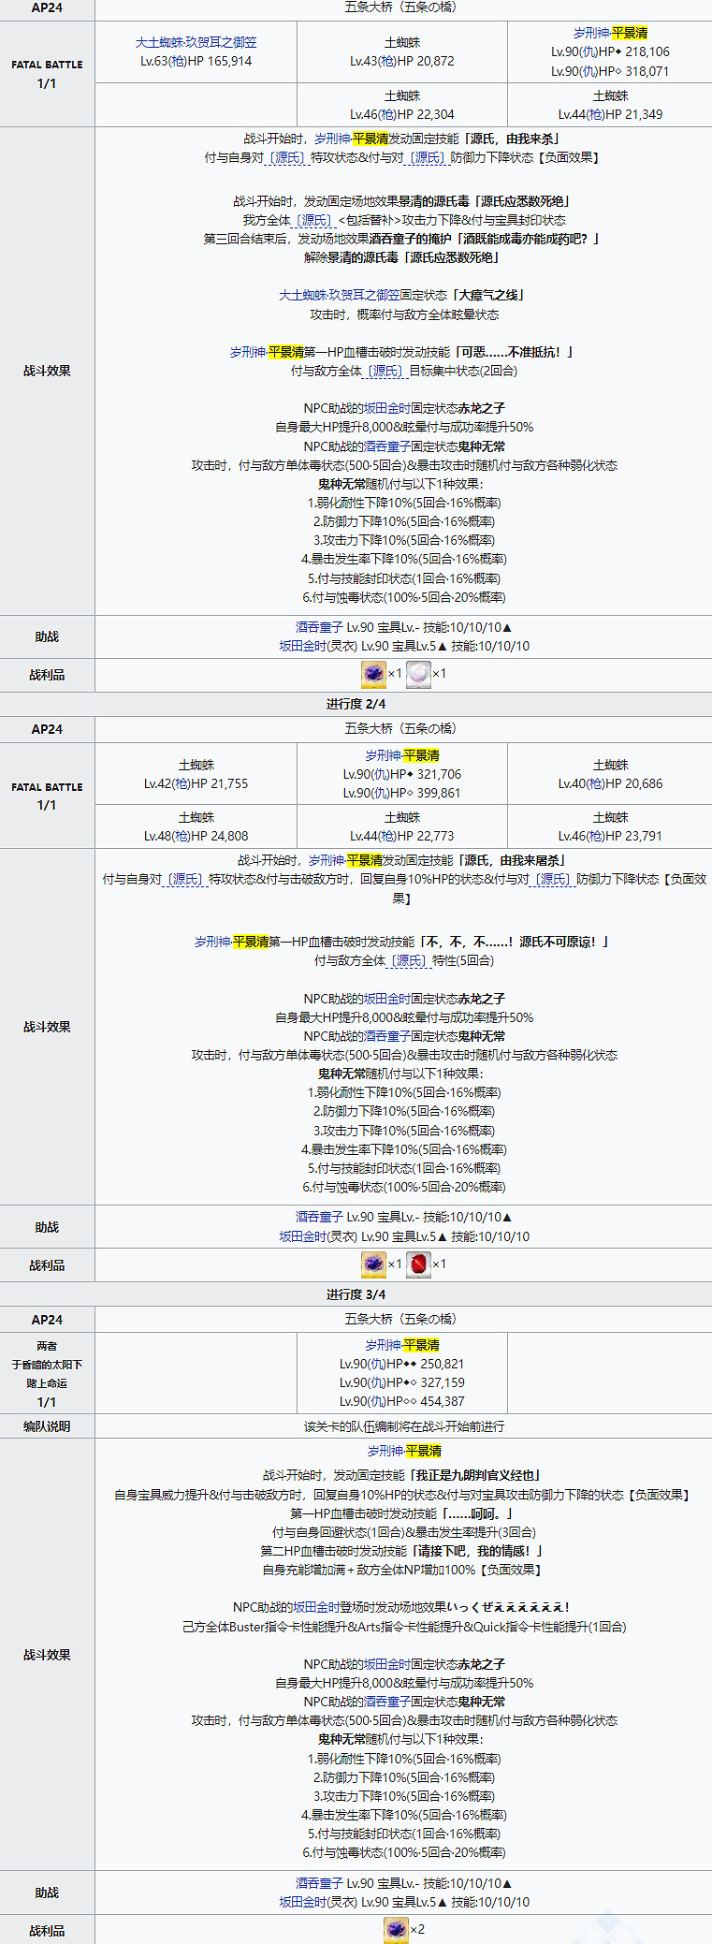
Task: Click enemy cell 土蜘蛛 Lv.42(枪)HP 21,755
Action: pyautogui.click(x=196, y=774)
